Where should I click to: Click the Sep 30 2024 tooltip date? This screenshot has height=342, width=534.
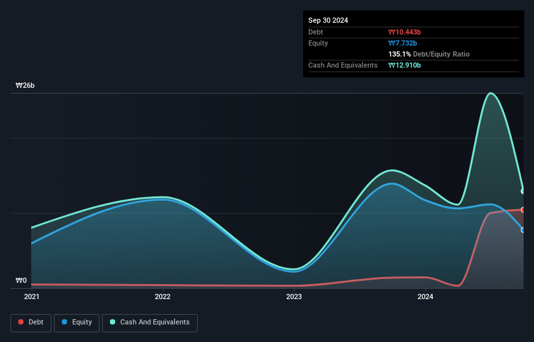click(x=328, y=20)
